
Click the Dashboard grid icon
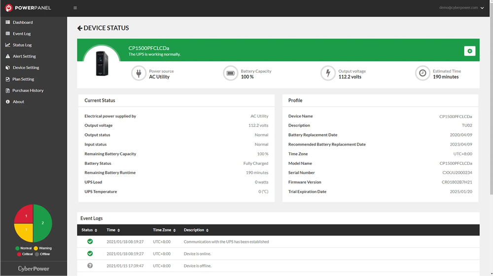[8, 22]
